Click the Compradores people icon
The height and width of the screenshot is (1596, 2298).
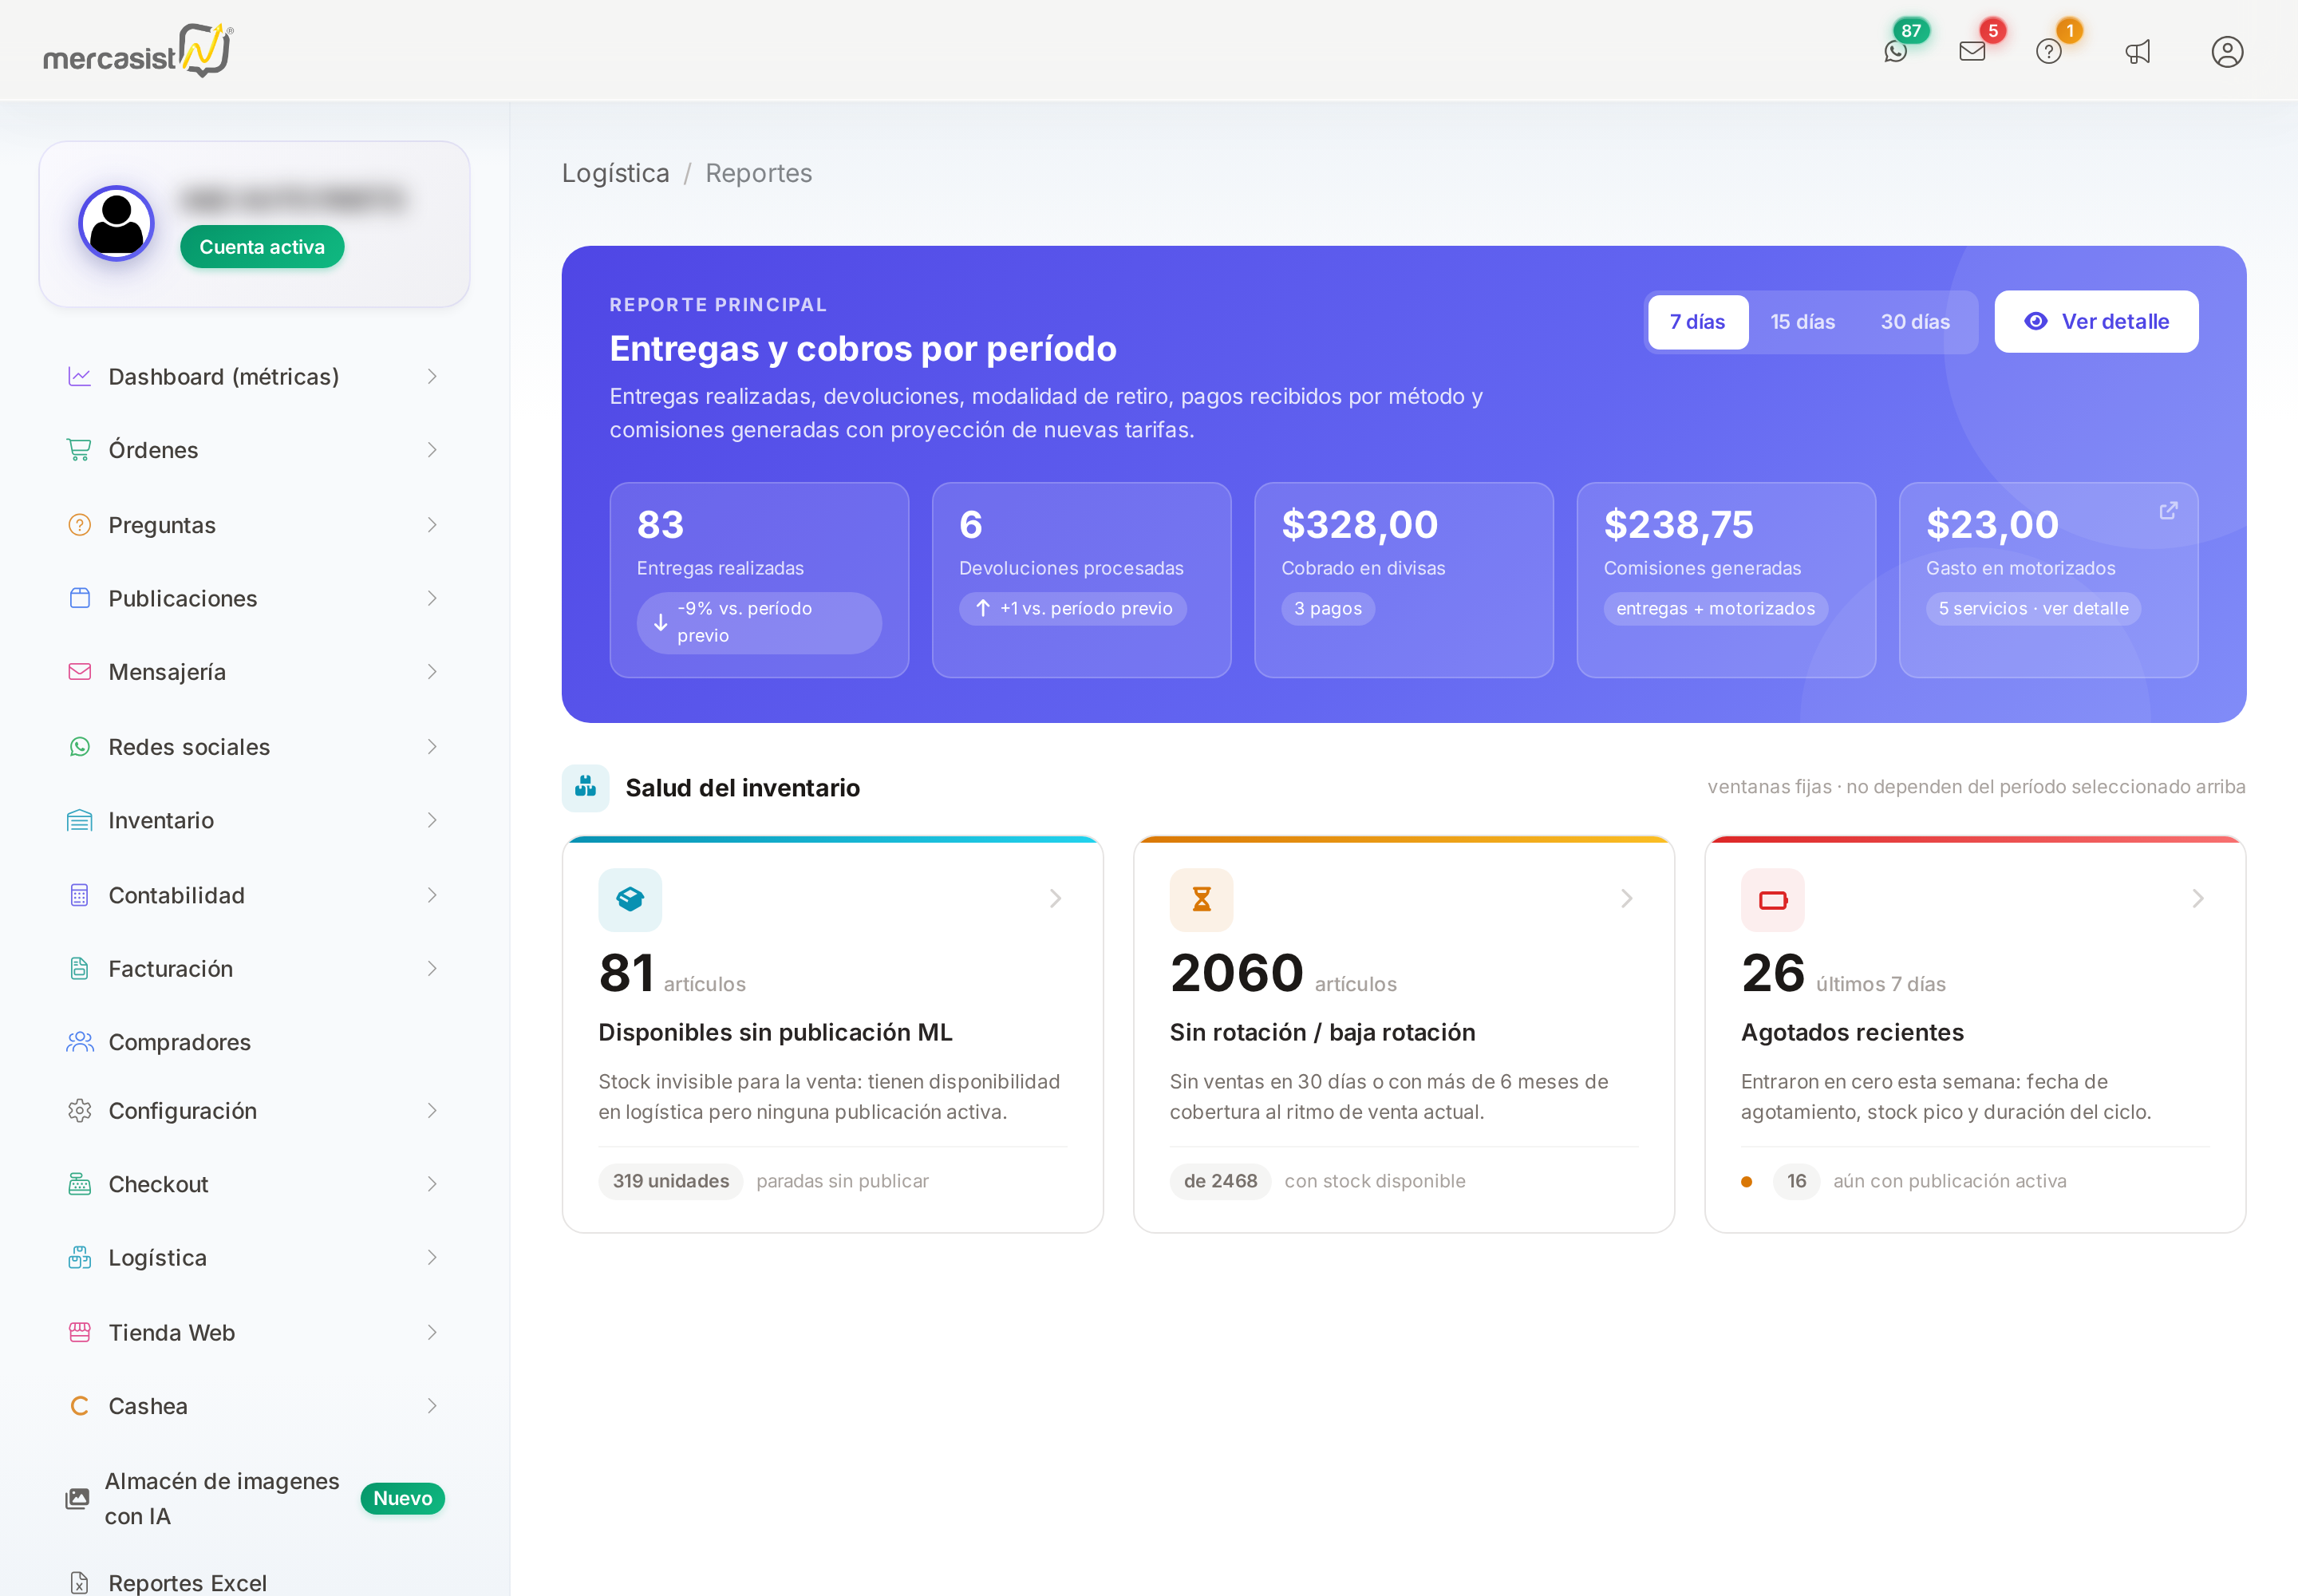click(x=79, y=1042)
